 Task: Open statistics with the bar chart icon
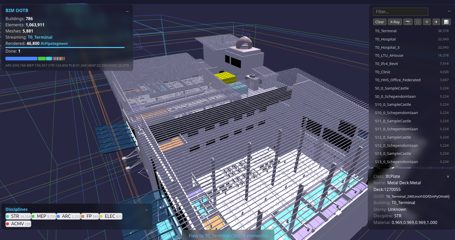(x=446, y=22)
